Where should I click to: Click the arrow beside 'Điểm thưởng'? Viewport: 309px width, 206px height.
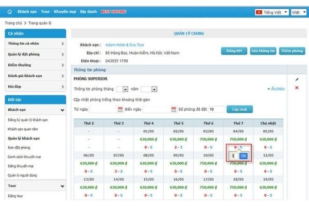point(62,66)
